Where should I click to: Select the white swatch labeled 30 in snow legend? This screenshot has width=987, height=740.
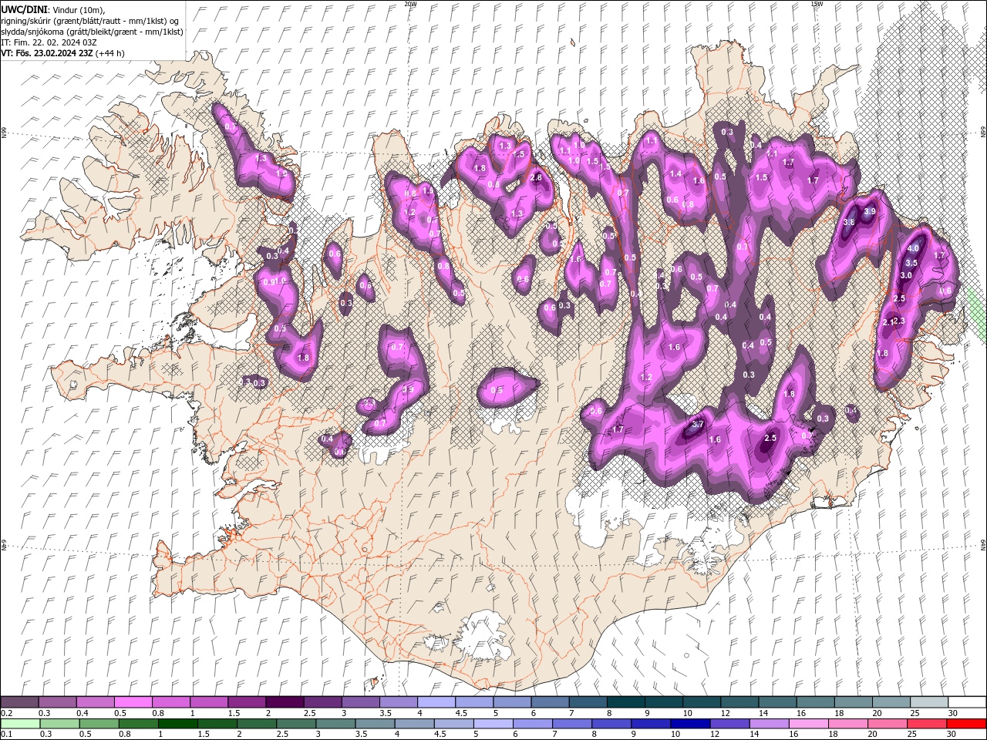coord(967,702)
